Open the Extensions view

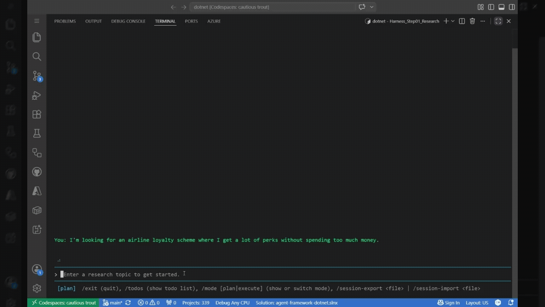37,114
